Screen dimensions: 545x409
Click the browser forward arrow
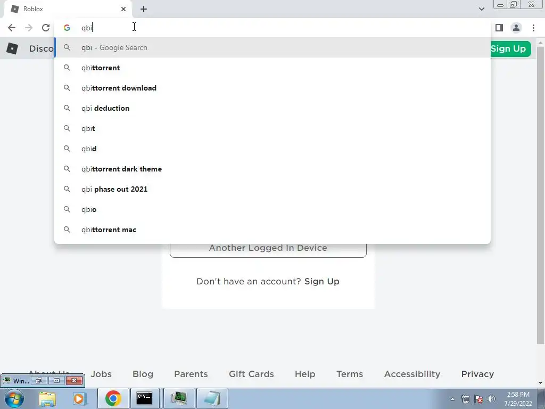[29, 28]
